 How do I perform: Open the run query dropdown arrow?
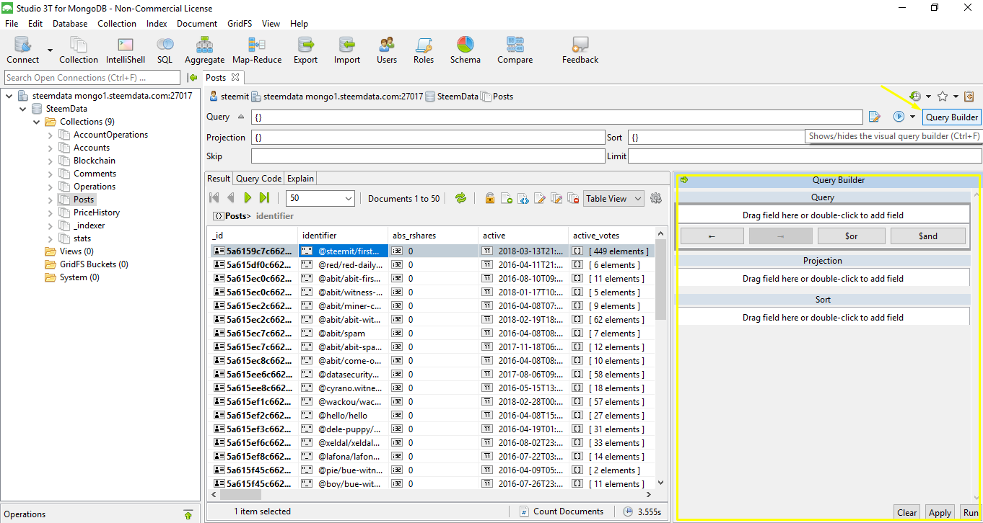point(912,117)
